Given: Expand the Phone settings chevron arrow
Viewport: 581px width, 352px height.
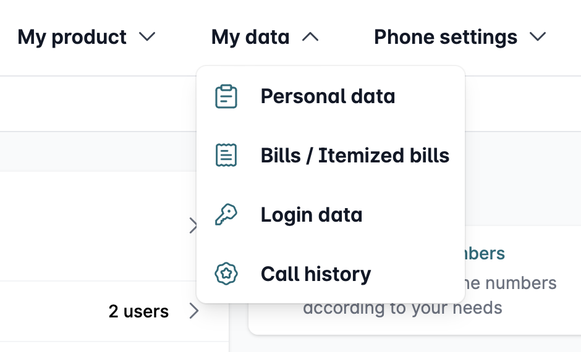Looking at the screenshot, I should click(x=538, y=37).
